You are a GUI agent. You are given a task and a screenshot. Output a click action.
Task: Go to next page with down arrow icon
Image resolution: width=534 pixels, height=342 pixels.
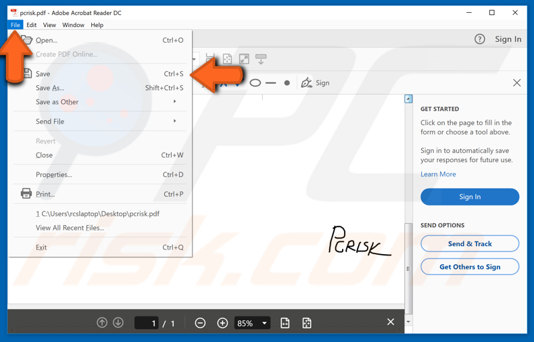coord(118,322)
